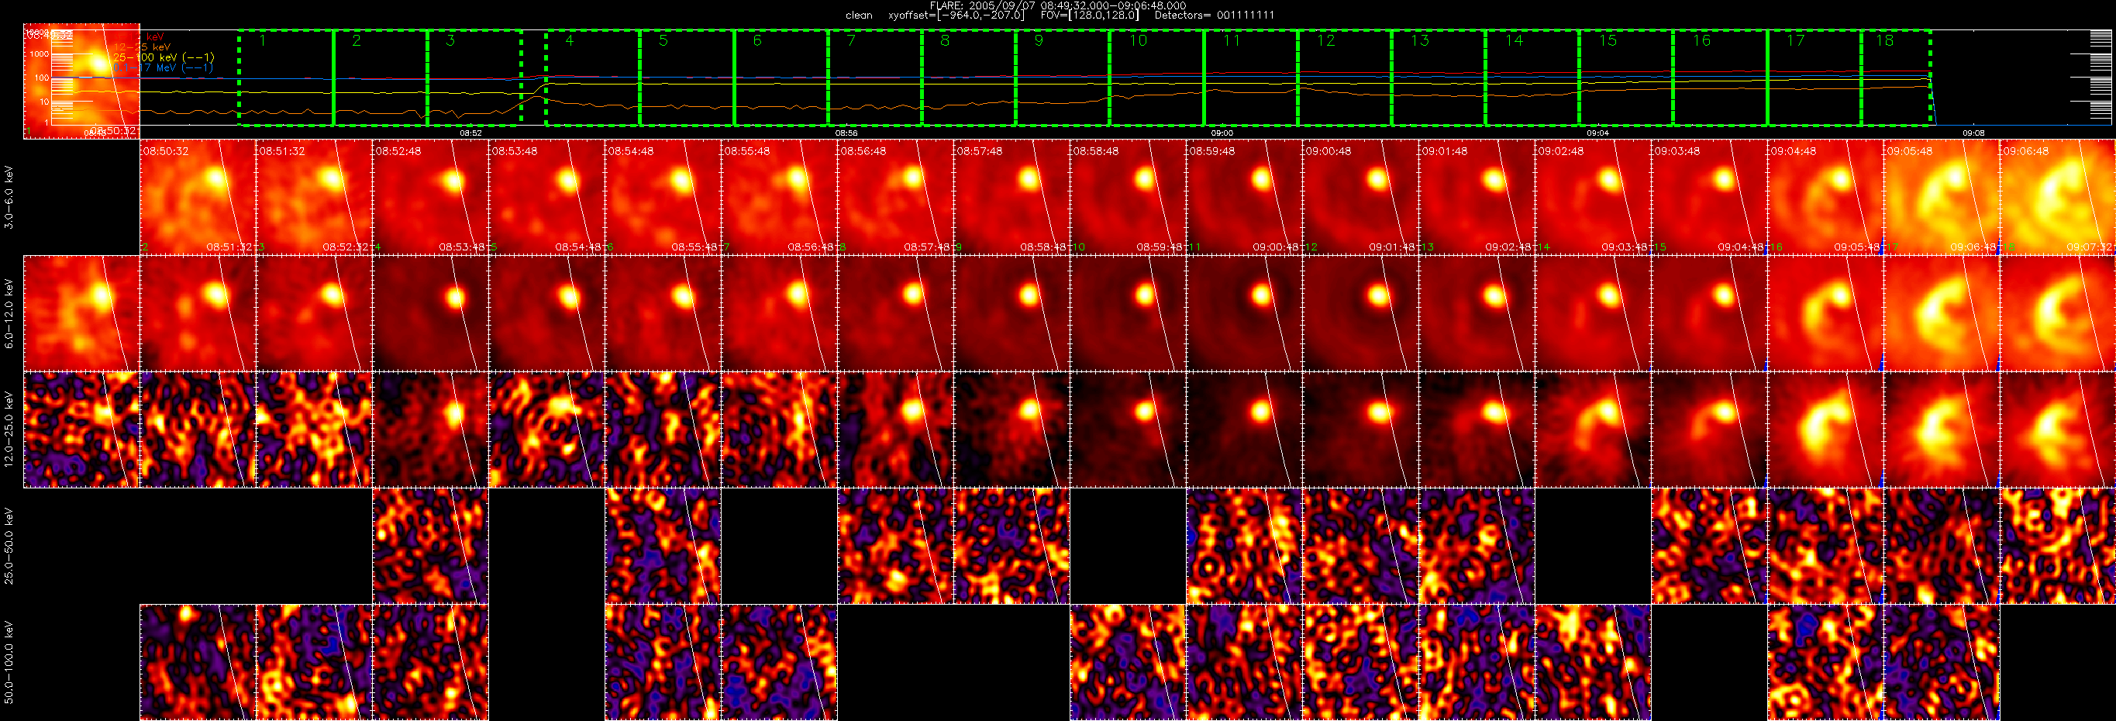
Task: Open the 12–25 keV image in the 09:02:48 column
Action: click(1593, 429)
